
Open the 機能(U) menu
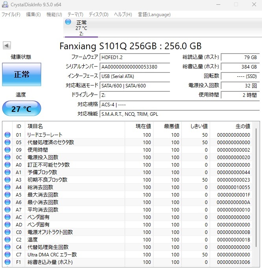tap(54, 15)
